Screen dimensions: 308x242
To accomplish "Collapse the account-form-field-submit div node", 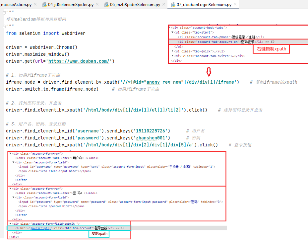I will click(10, 224).
